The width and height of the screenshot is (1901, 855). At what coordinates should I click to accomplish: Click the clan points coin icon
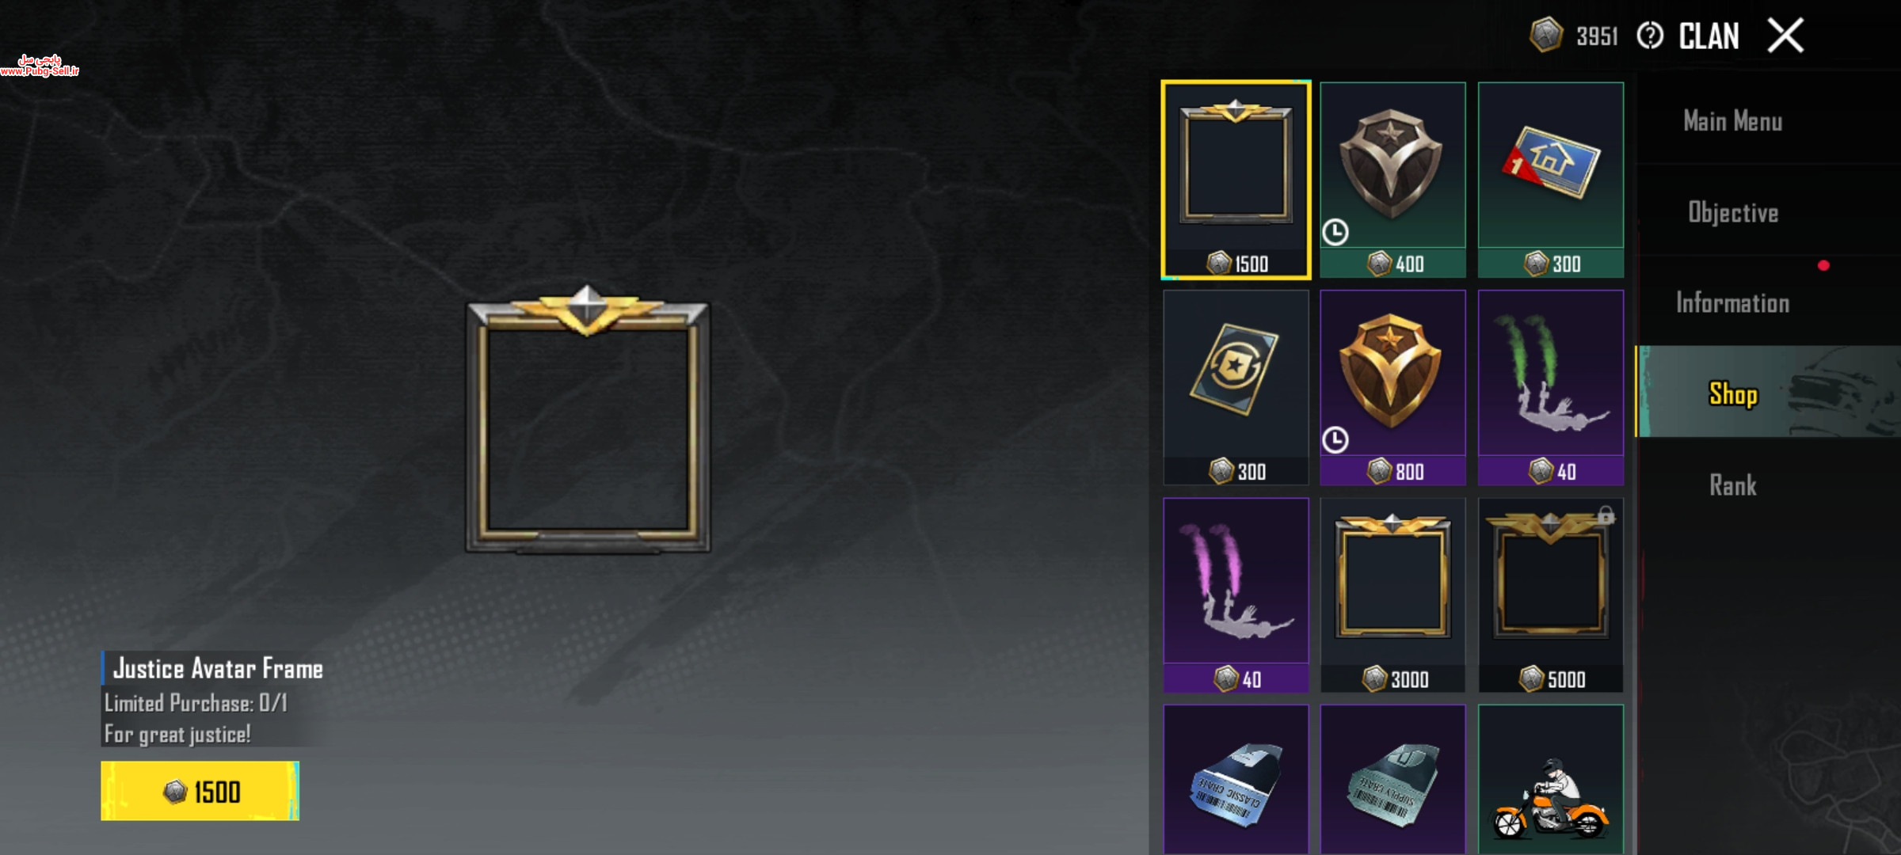tap(1545, 35)
